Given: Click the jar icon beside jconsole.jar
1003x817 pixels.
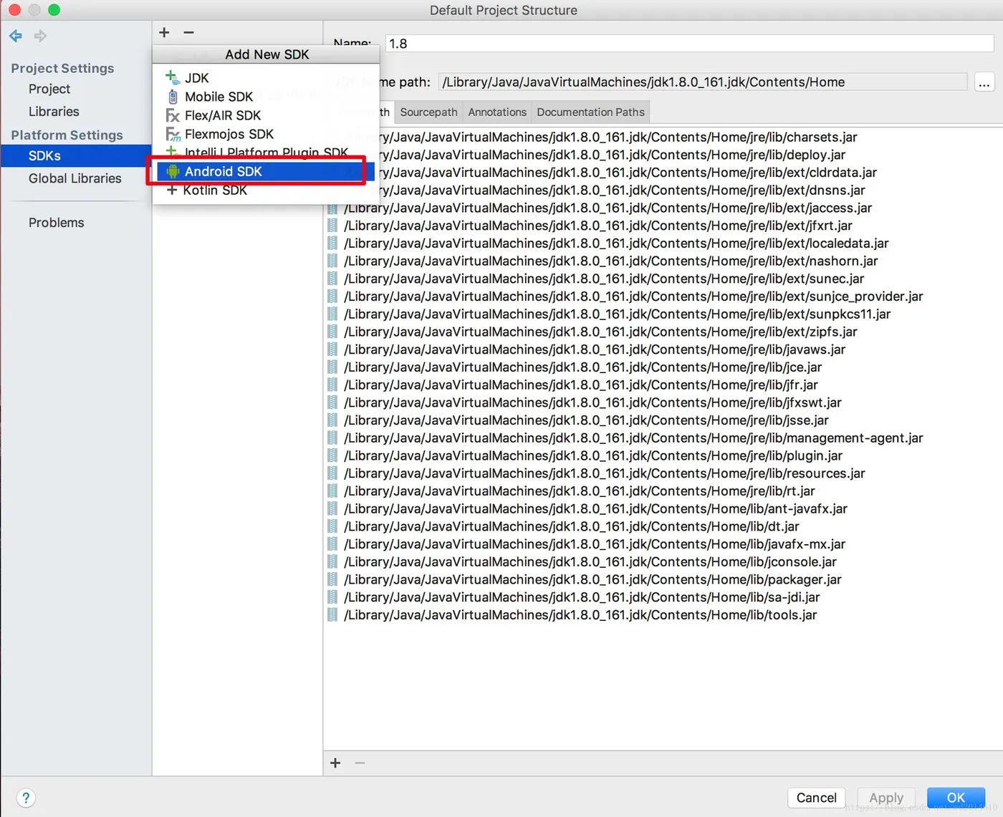Looking at the screenshot, I should [x=332, y=562].
